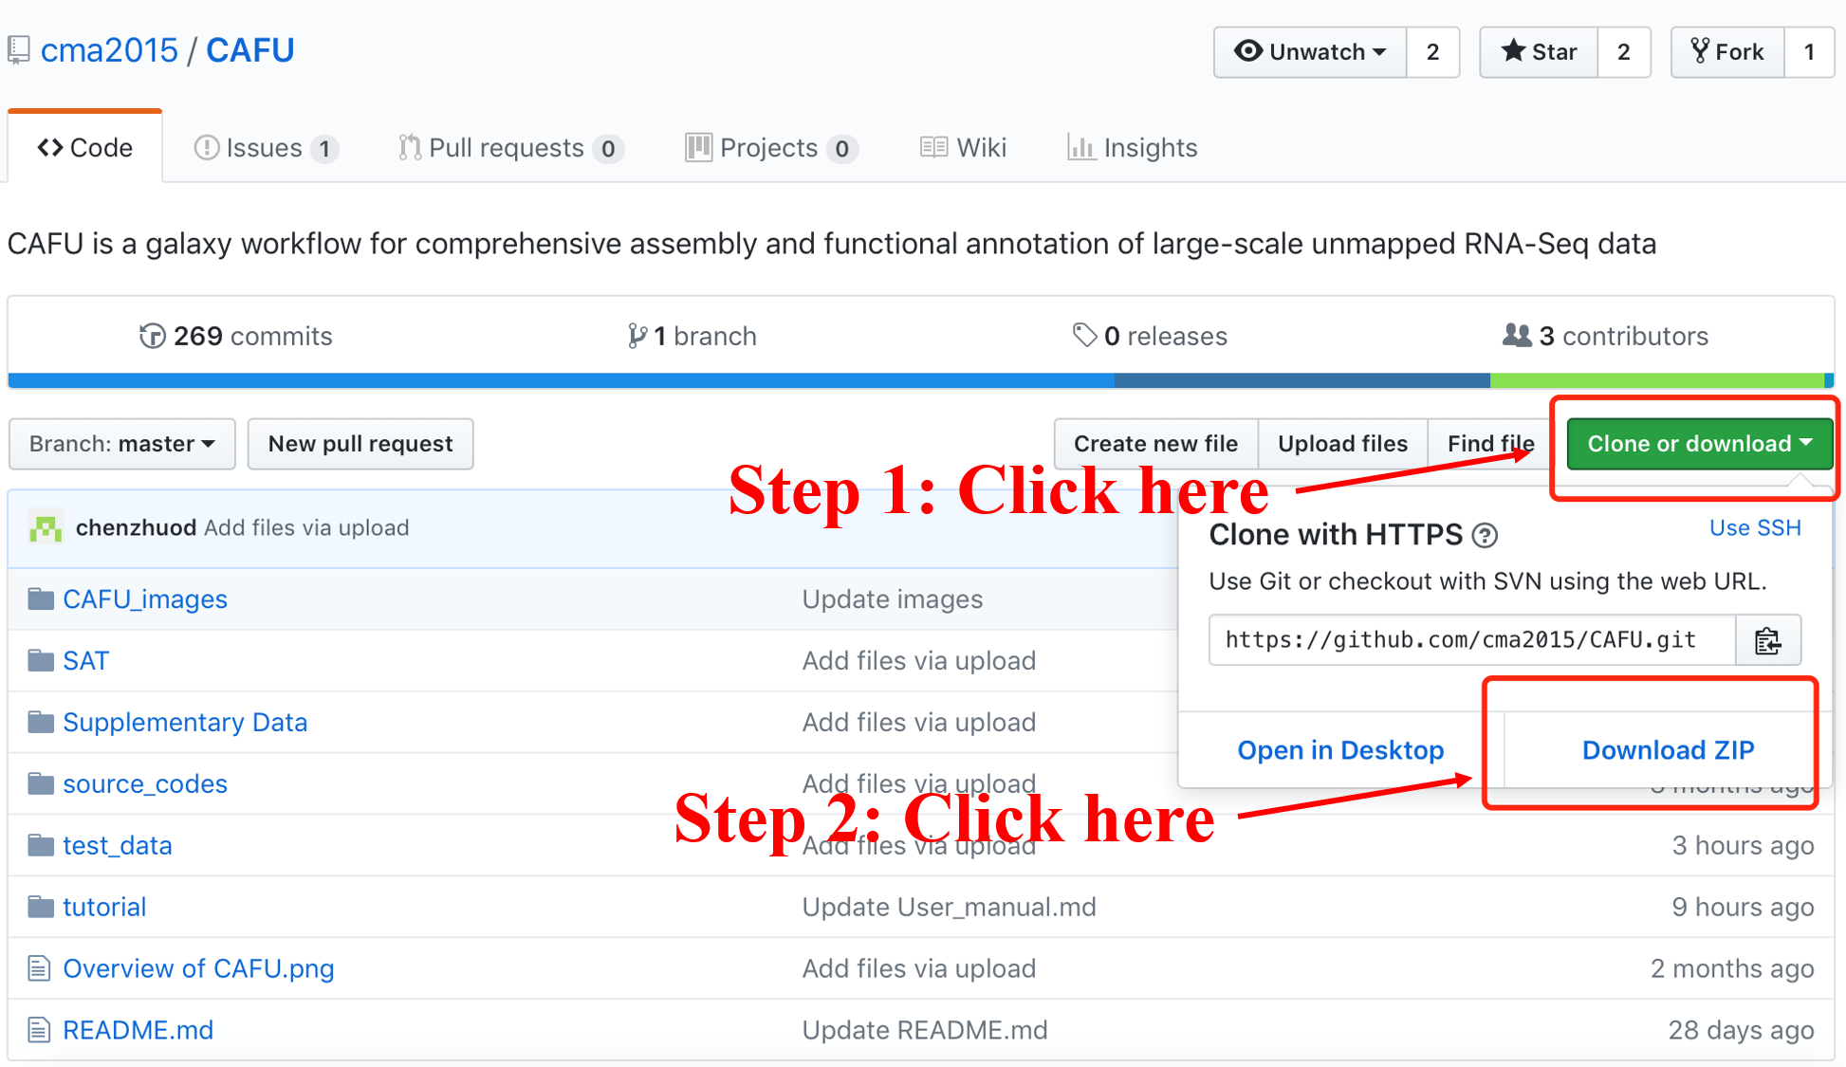Click the CAFU_images folder icon
1846x1067 pixels.
click(41, 598)
